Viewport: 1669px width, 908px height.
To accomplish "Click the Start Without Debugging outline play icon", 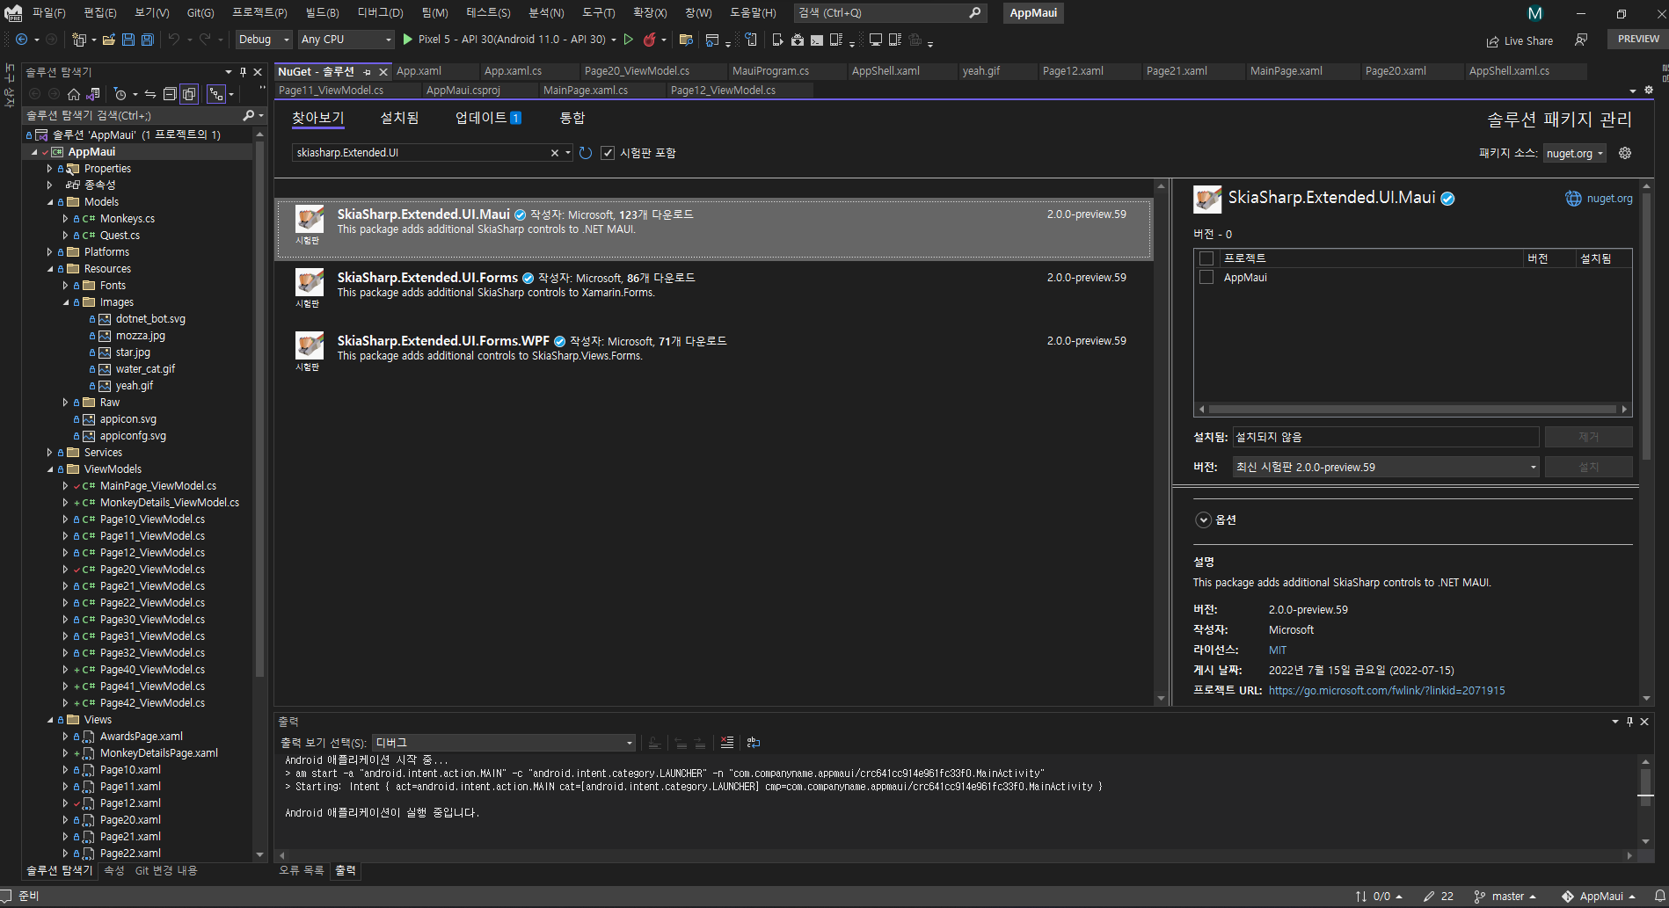I will [x=628, y=40].
